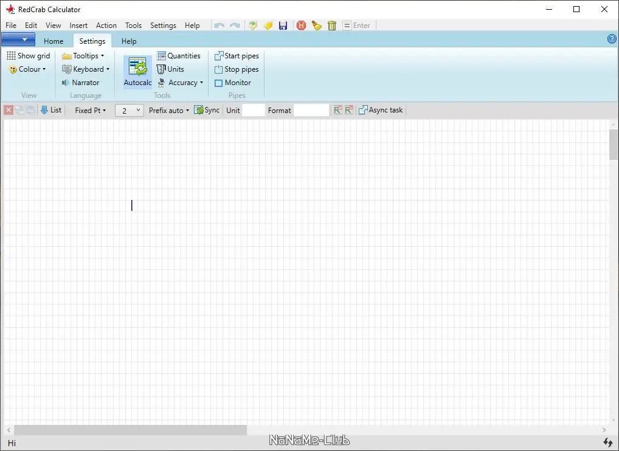
Task: Expand the Fixed Pt format dropdown
Action: (x=91, y=111)
